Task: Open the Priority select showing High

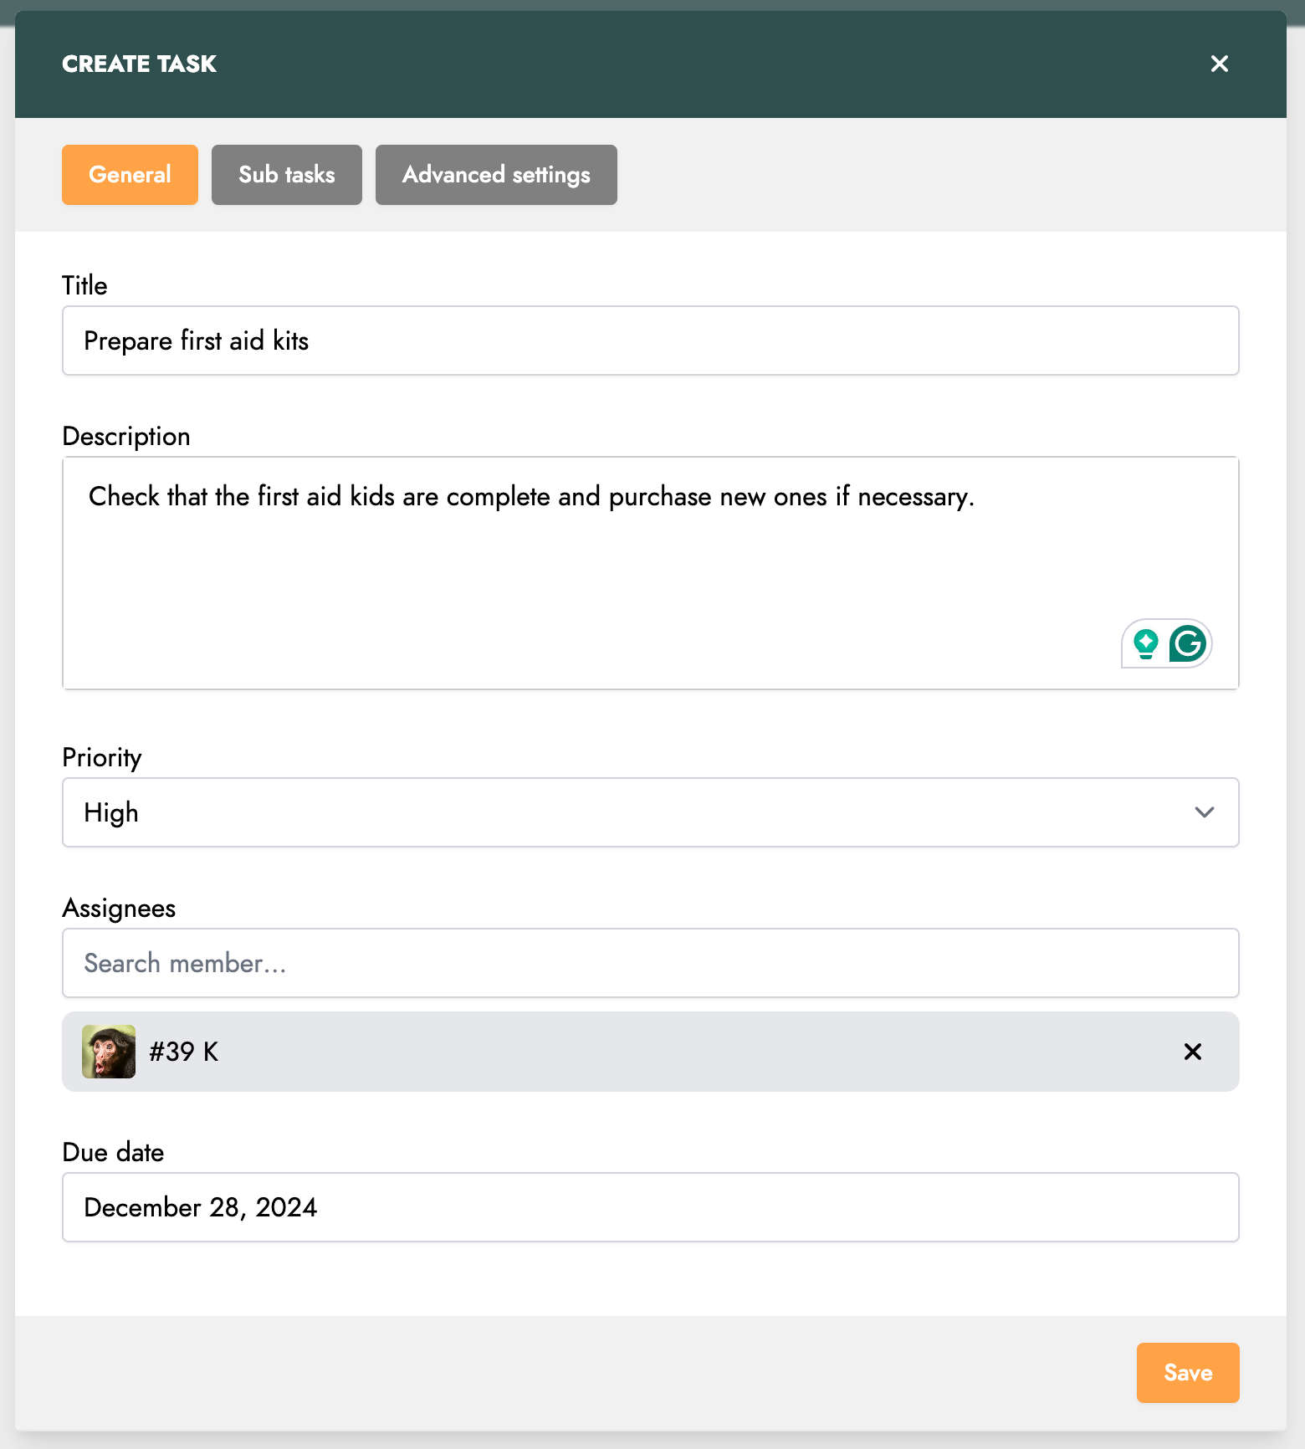Action: [651, 812]
